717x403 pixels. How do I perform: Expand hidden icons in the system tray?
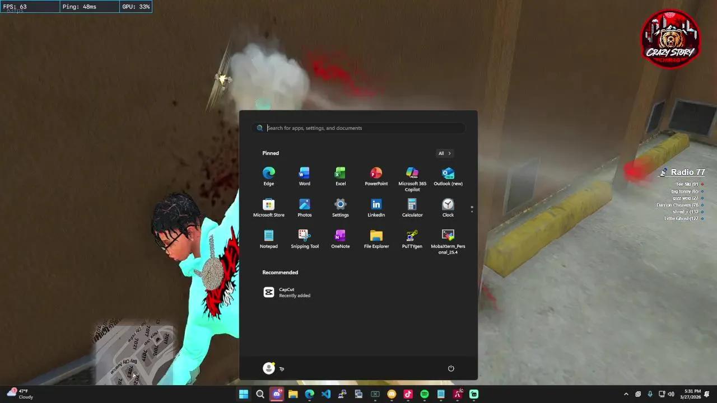point(626,394)
